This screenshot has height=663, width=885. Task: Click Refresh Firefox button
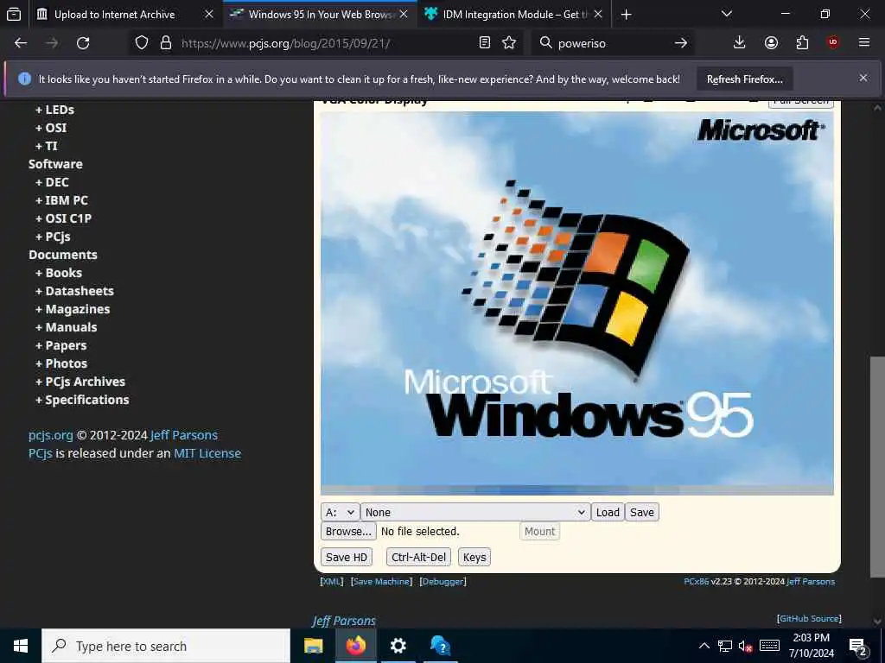[744, 79]
